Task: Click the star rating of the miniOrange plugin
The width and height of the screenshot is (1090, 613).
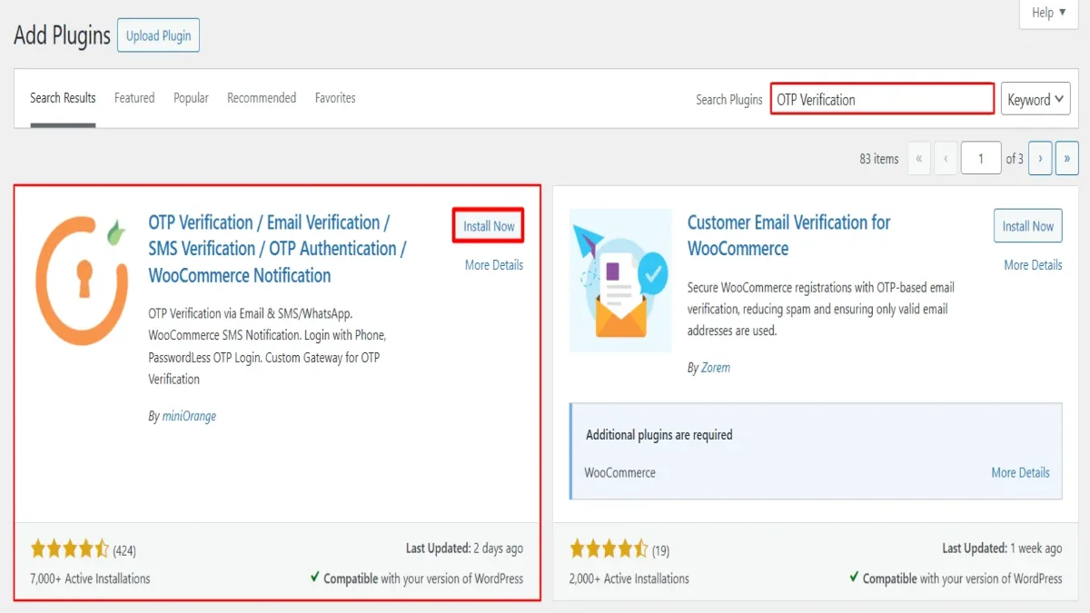Action: 70,549
